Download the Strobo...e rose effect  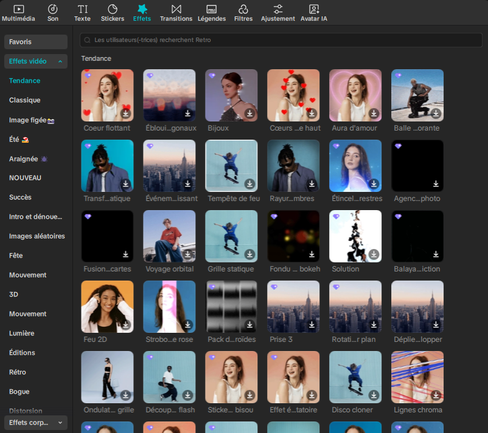coord(187,325)
